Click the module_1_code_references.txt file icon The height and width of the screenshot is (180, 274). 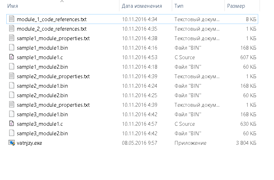click(12, 19)
